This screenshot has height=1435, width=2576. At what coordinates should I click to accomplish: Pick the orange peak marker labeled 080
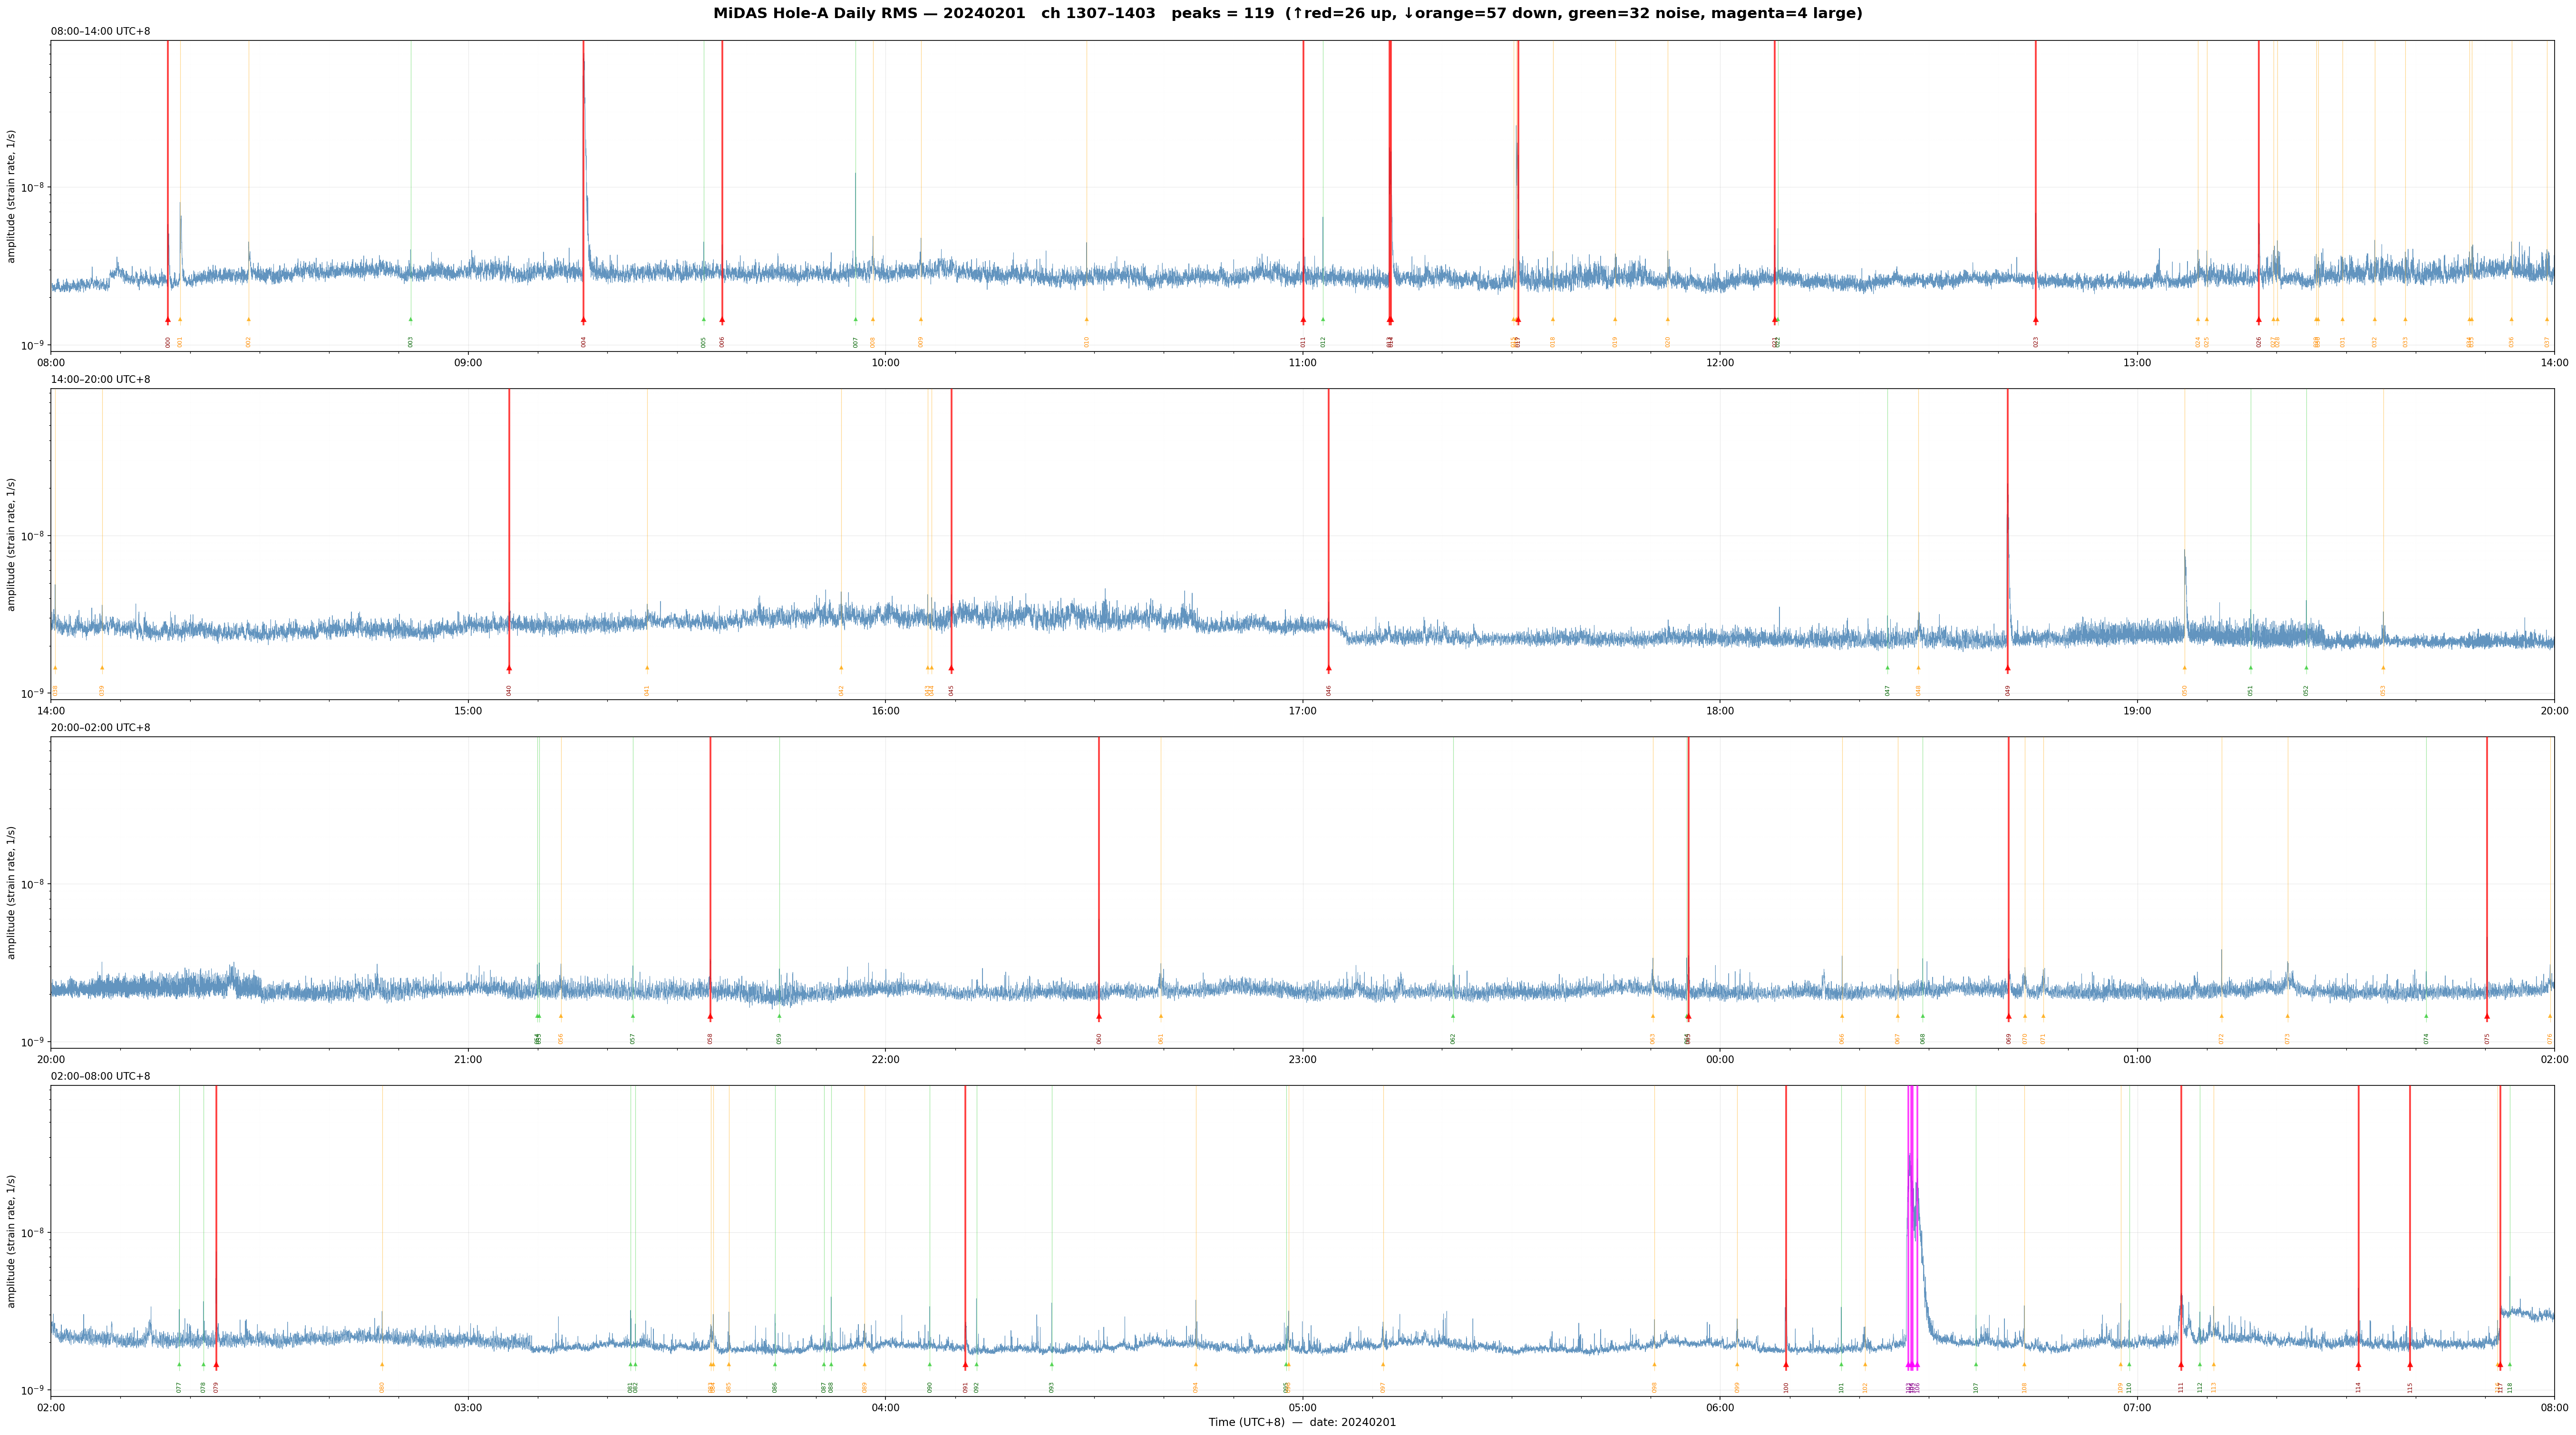point(382,1365)
